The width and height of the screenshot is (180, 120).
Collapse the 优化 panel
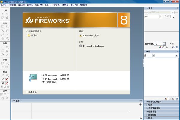pyautogui.click(x=147, y=8)
